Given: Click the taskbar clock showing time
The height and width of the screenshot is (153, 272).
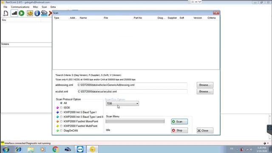Looking at the screenshot, I should [x=262, y=148].
